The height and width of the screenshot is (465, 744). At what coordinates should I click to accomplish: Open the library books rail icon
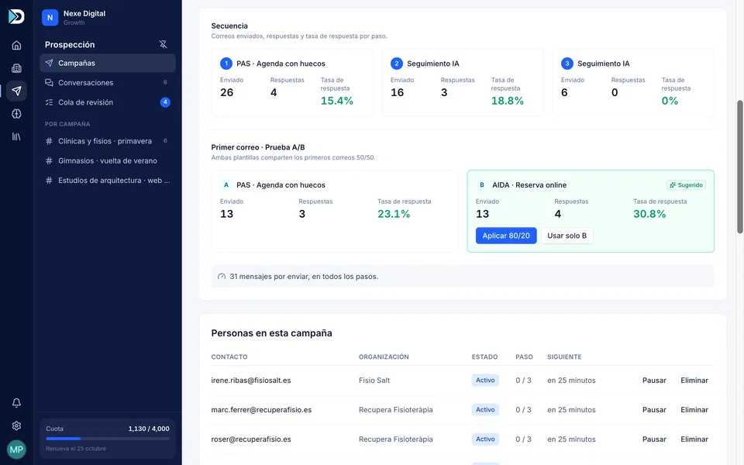tap(16, 136)
